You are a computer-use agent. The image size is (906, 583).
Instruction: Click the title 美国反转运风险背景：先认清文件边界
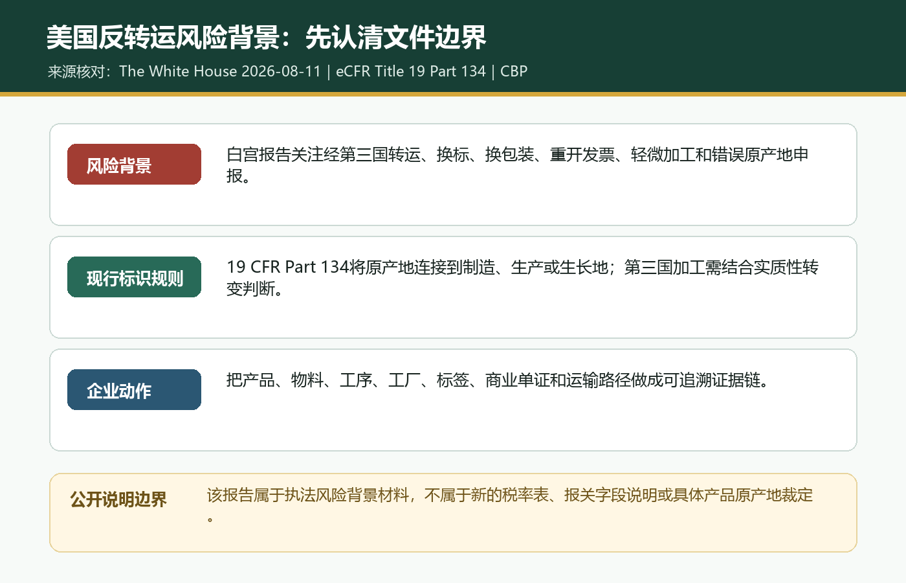(x=266, y=38)
